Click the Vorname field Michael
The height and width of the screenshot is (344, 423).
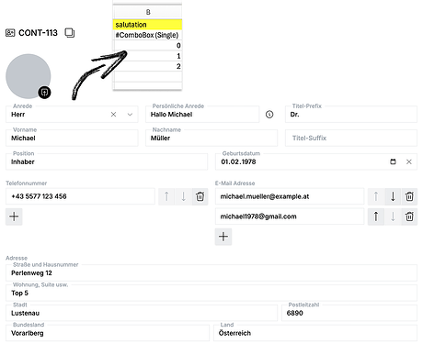click(72, 138)
